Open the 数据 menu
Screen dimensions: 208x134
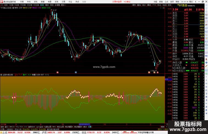click(43, 2)
